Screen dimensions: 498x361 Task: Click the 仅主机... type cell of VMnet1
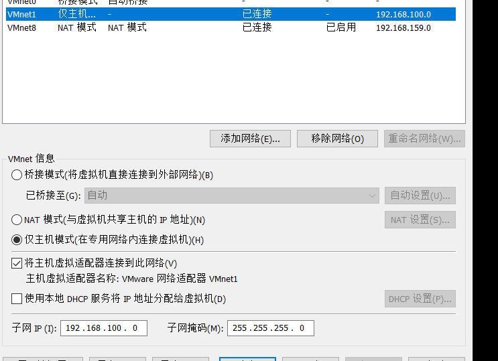[x=76, y=14]
